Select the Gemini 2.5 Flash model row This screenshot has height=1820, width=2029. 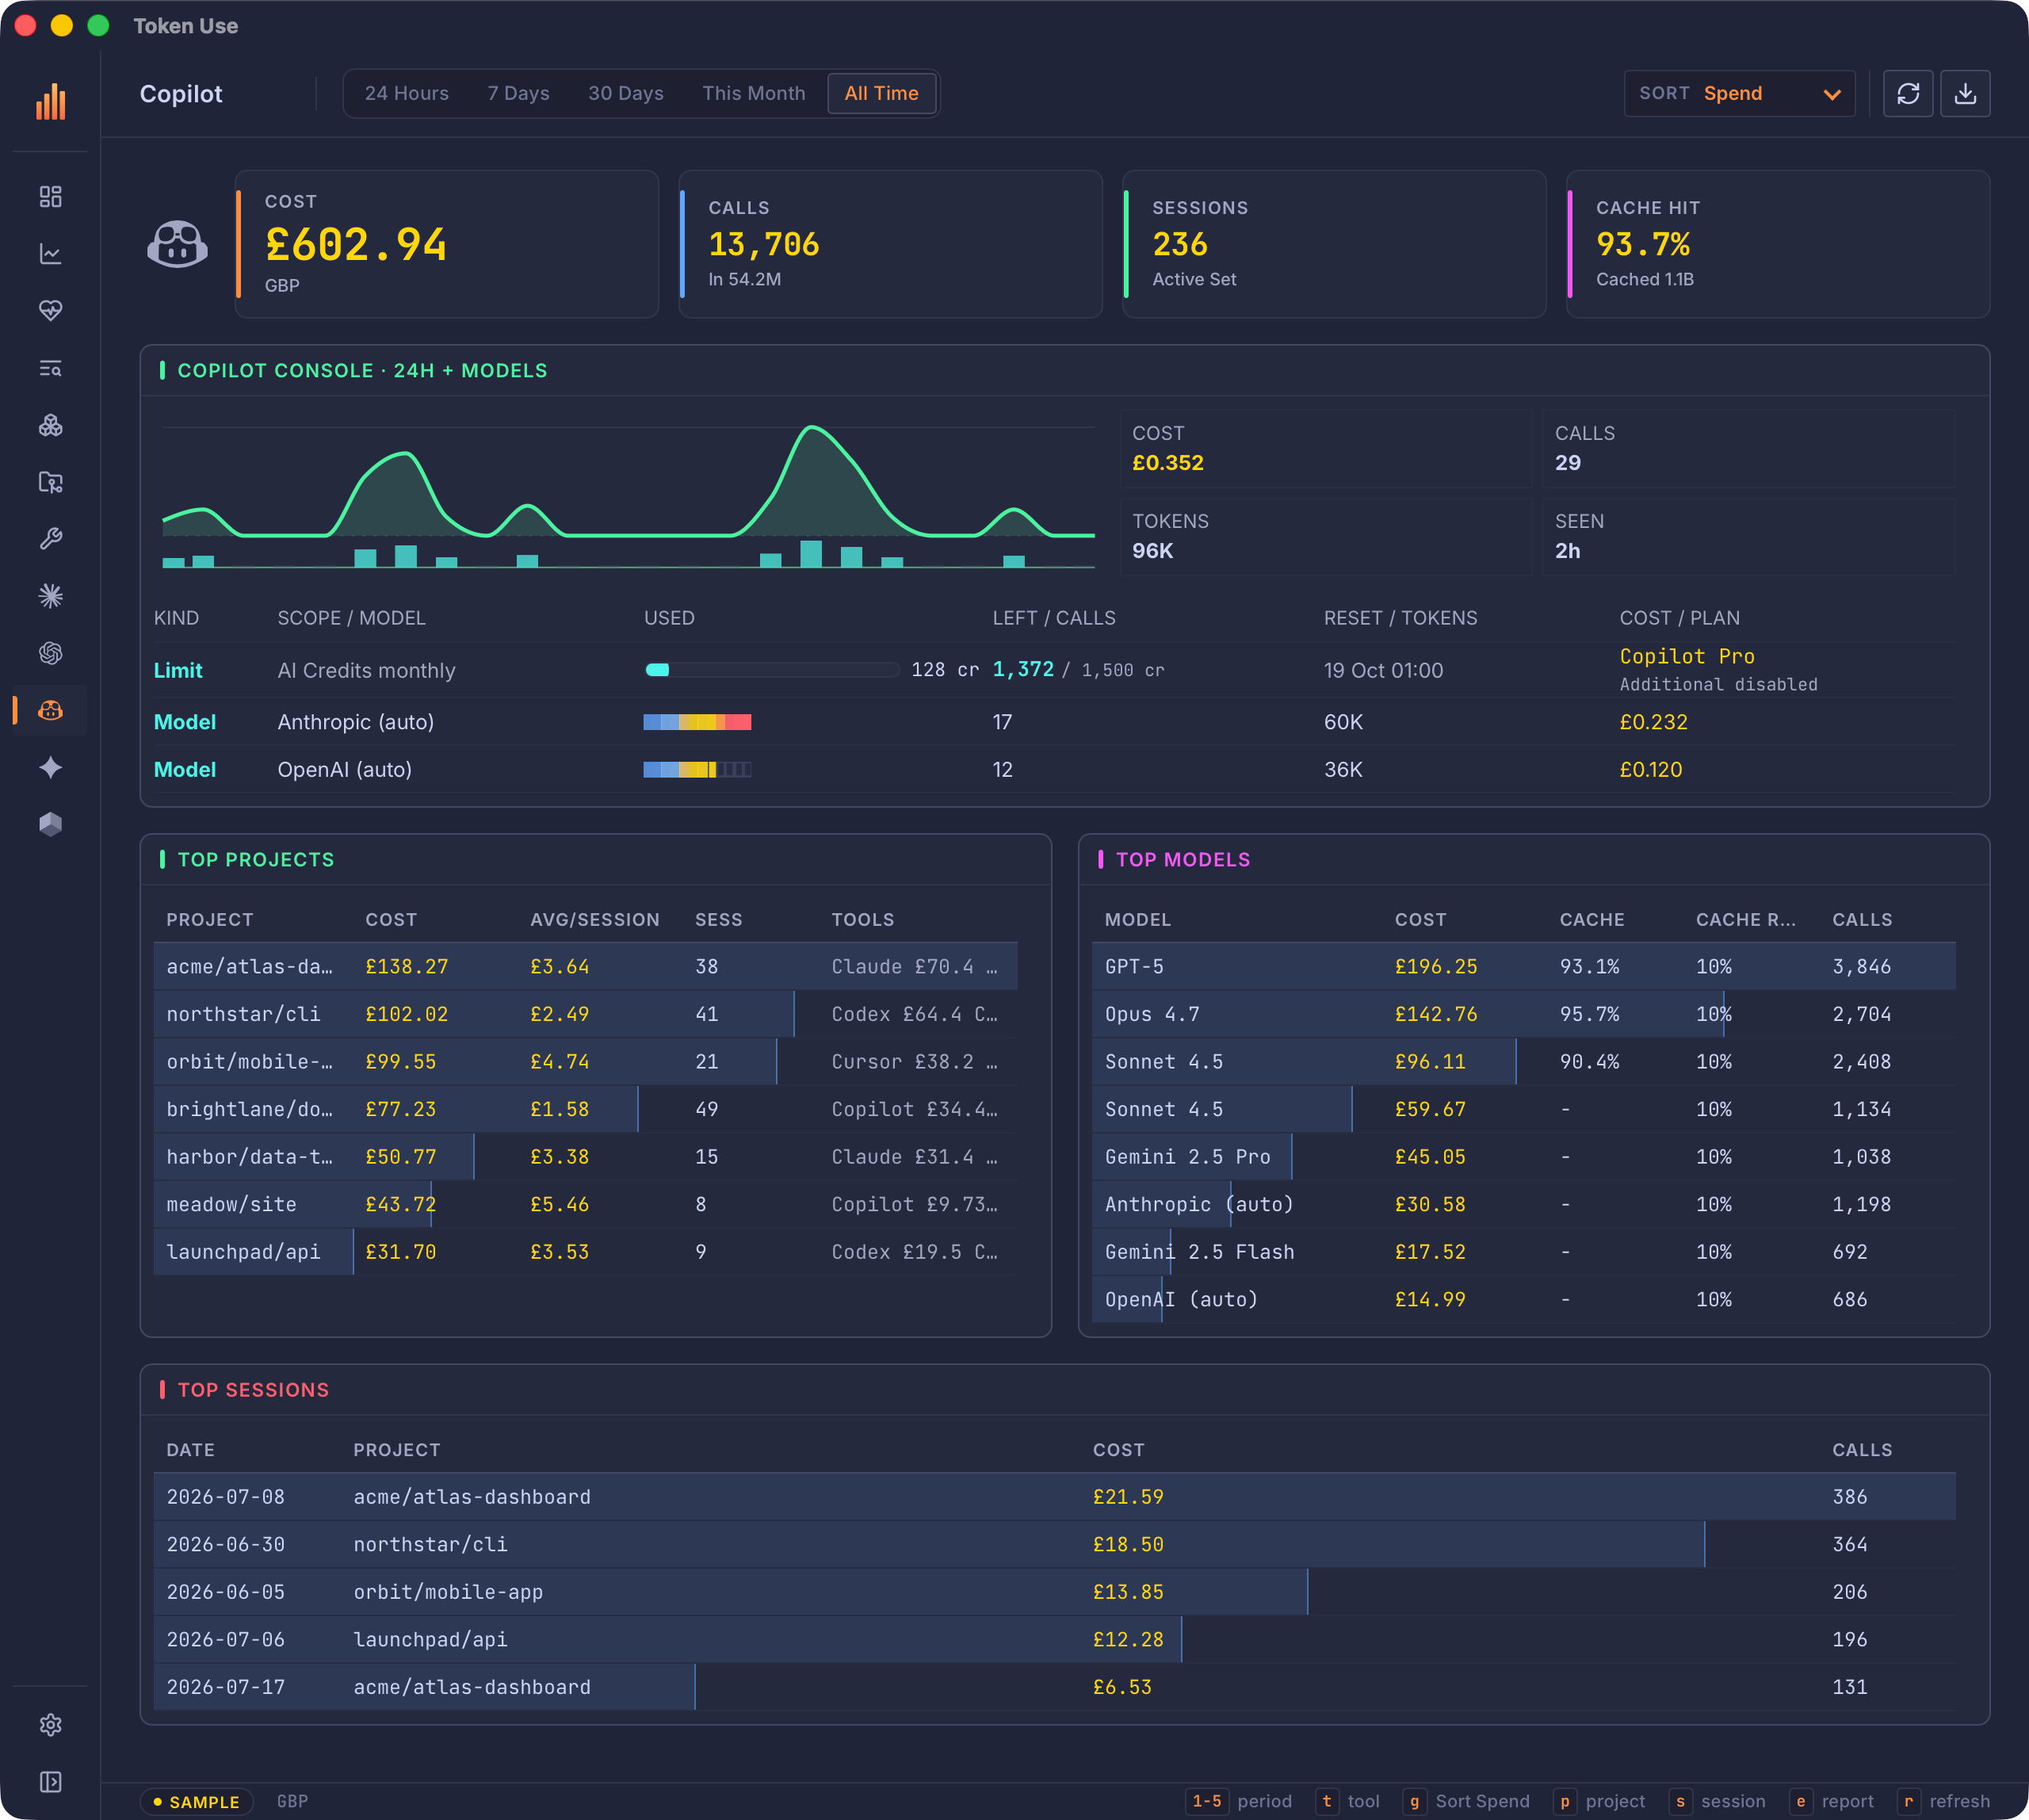(1524, 1251)
